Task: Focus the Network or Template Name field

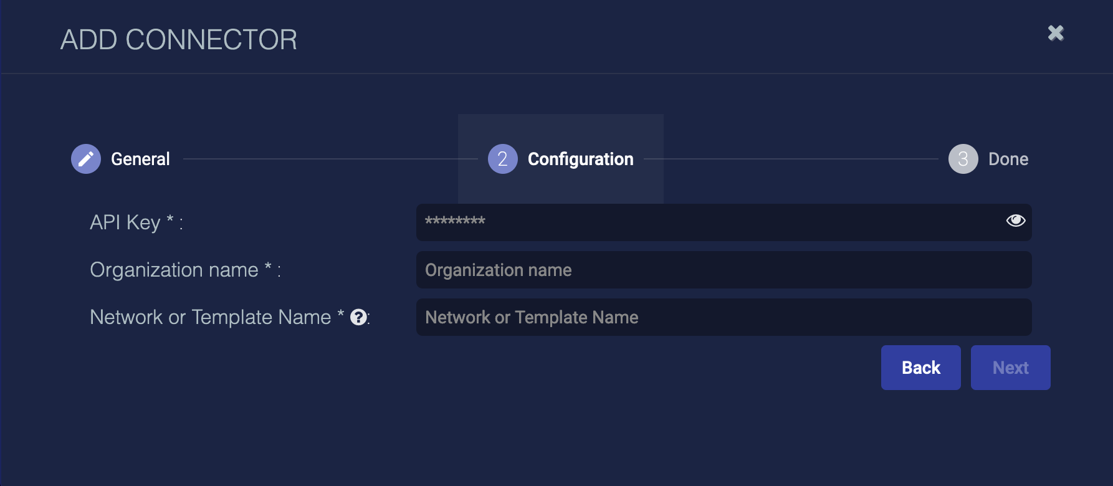Action: point(723,317)
